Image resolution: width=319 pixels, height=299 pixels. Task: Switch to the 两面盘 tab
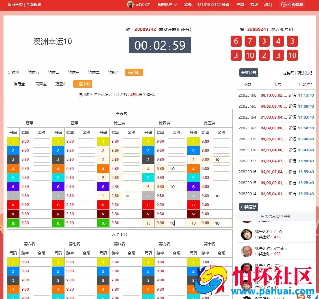click(41, 84)
